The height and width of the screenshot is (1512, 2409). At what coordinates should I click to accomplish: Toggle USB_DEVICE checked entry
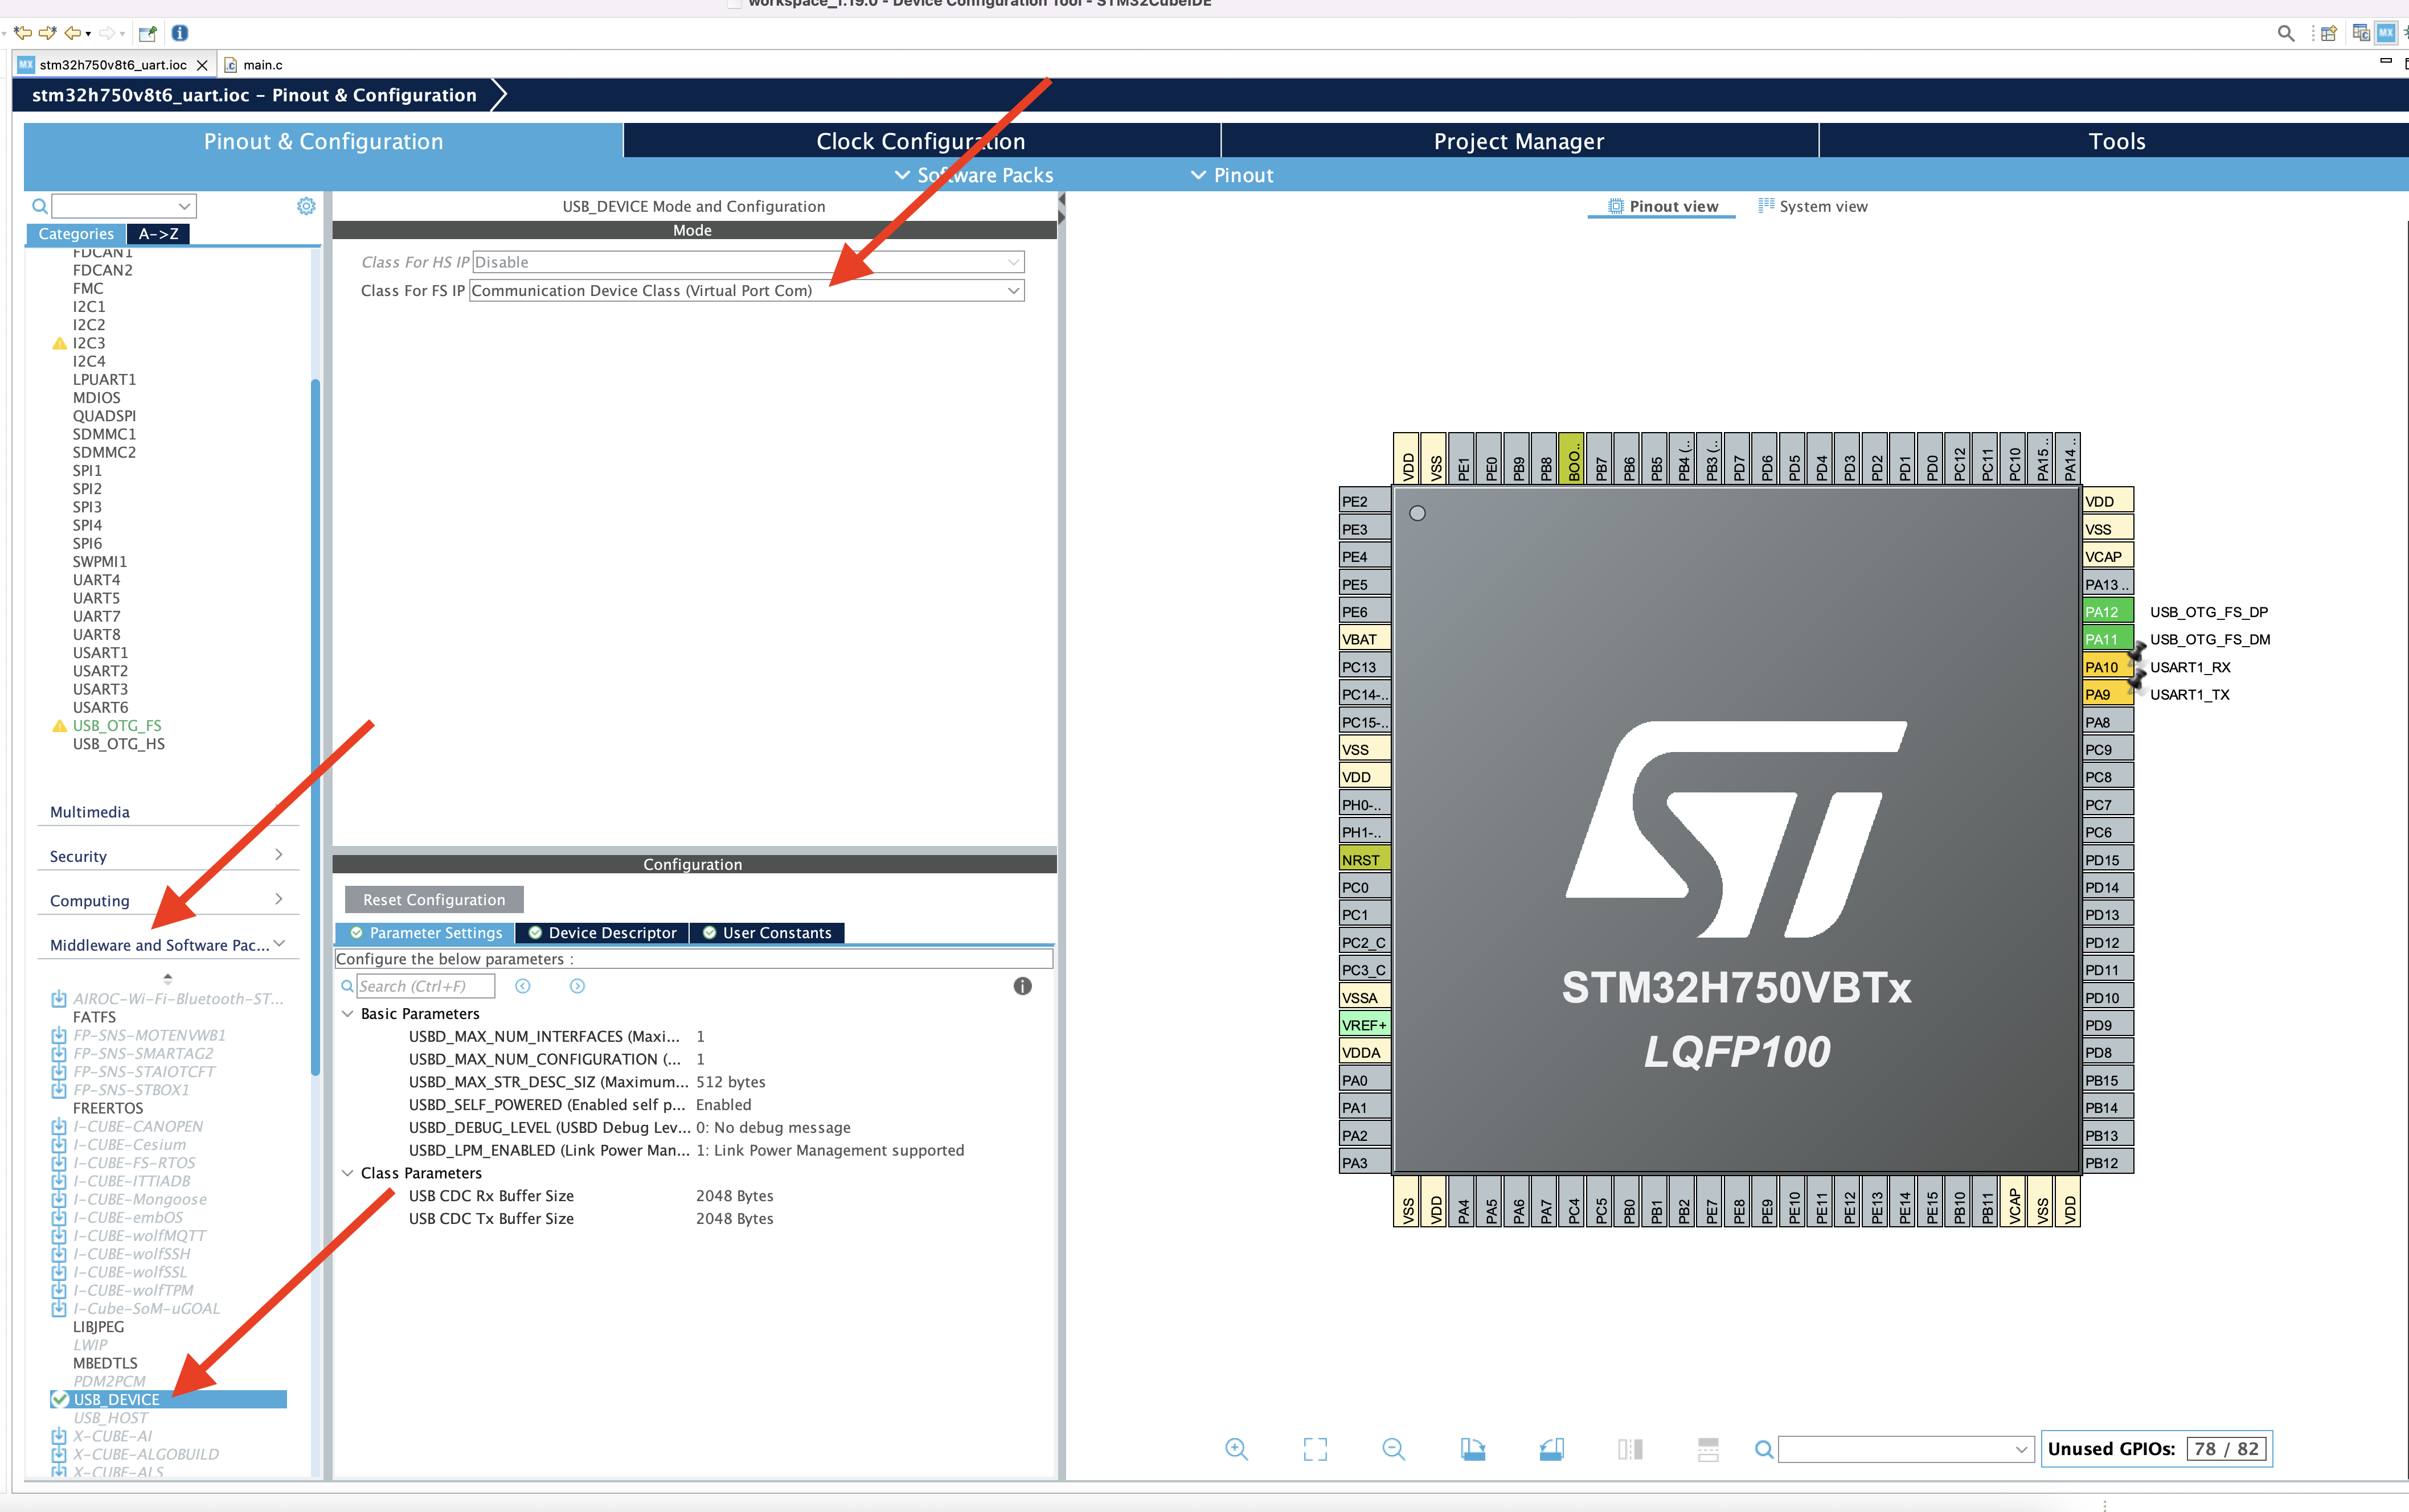[x=60, y=1400]
